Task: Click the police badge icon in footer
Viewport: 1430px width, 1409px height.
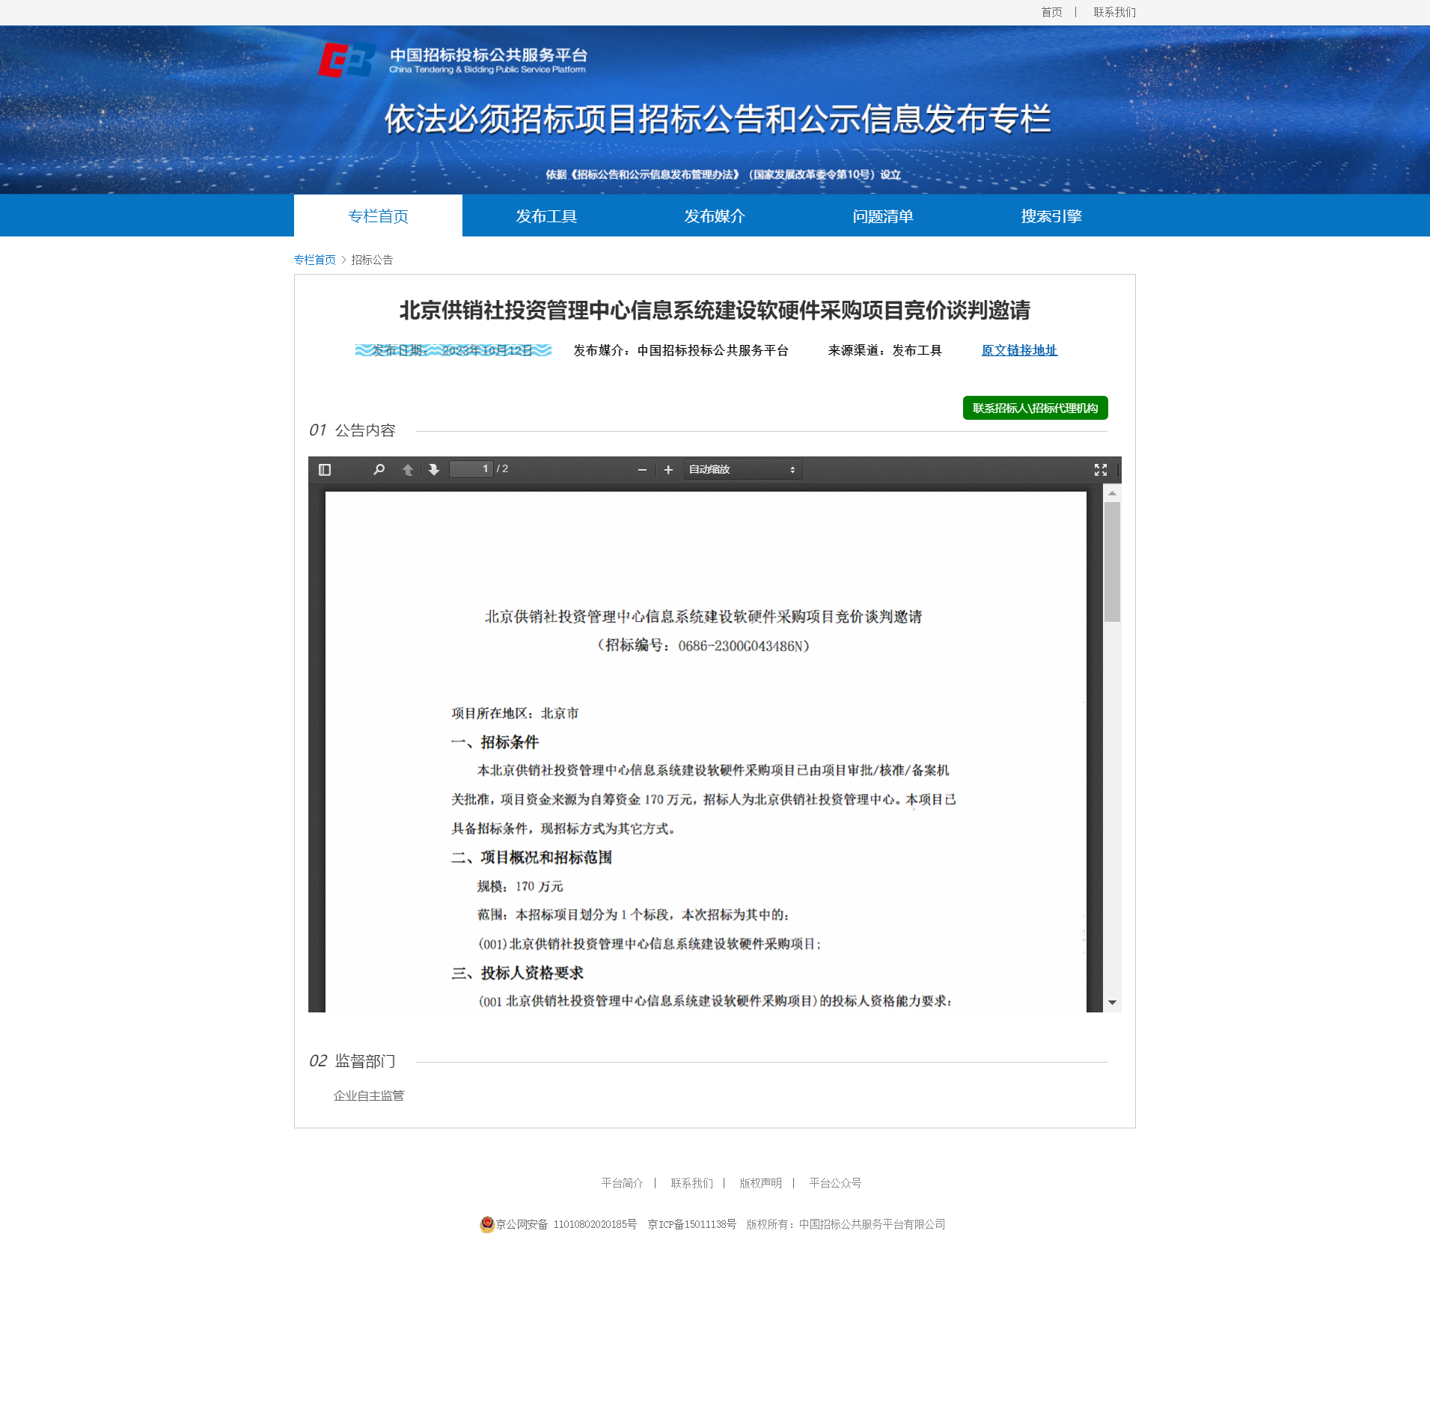Action: pos(487,1224)
